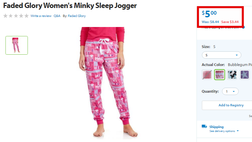Screen dimensions: 252x142
Task: Click the Shipping heading link
Action: coord(216,127)
